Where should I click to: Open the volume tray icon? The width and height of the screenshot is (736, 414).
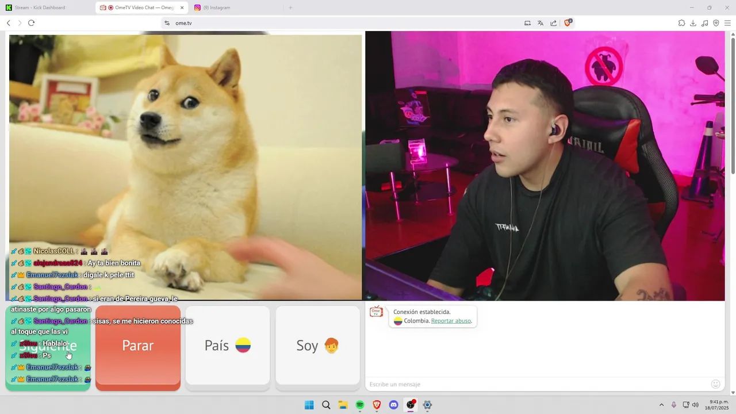click(695, 405)
